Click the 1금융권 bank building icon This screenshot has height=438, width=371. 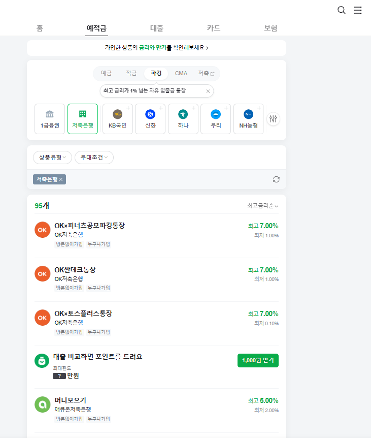[x=50, y=114]
